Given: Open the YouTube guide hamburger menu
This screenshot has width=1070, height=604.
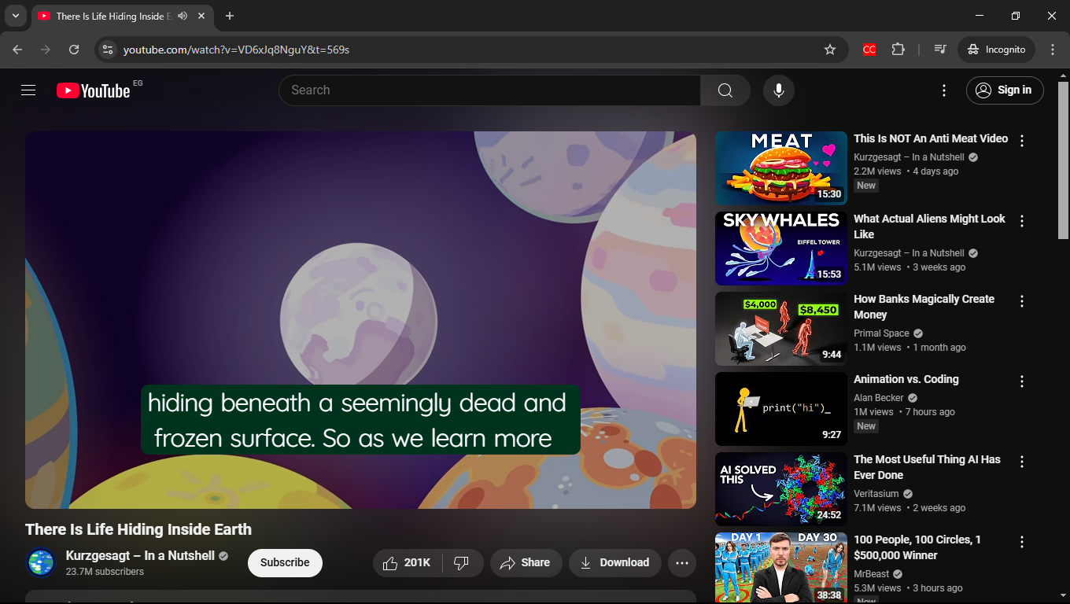Looking at the screenshot, I should tap(28, 90).
